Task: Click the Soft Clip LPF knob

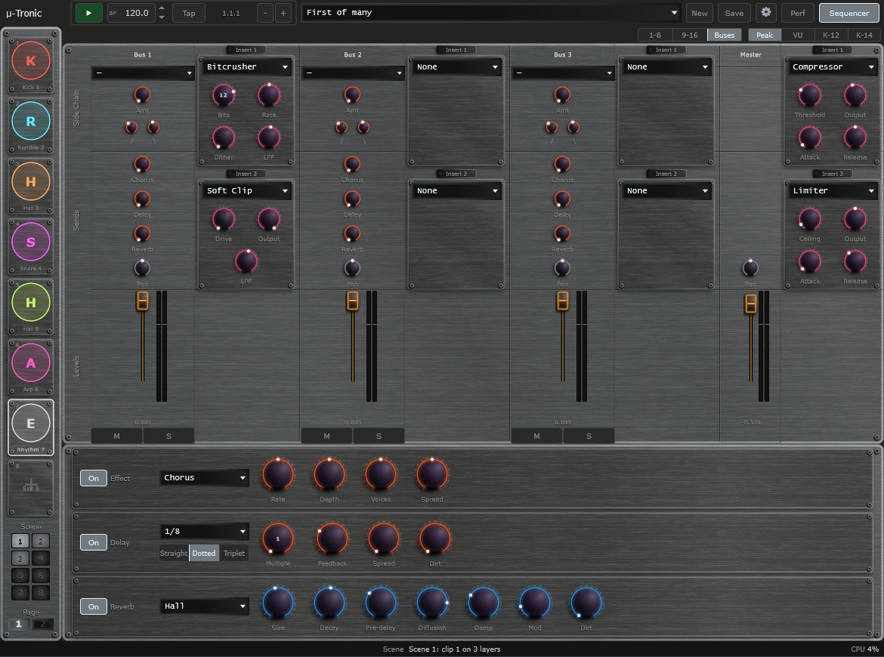Action: click(246, 261)
